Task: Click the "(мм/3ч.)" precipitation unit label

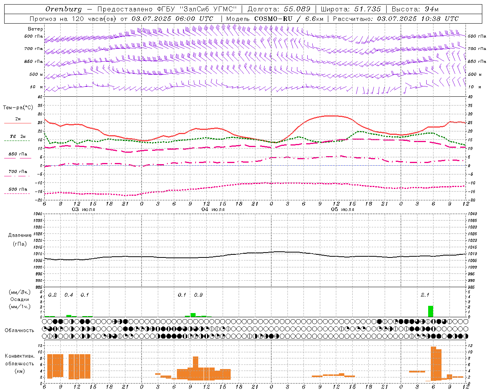Action: tap(19, 292)
